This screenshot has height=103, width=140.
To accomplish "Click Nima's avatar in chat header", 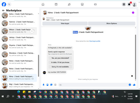I will (x=45, y=12).
